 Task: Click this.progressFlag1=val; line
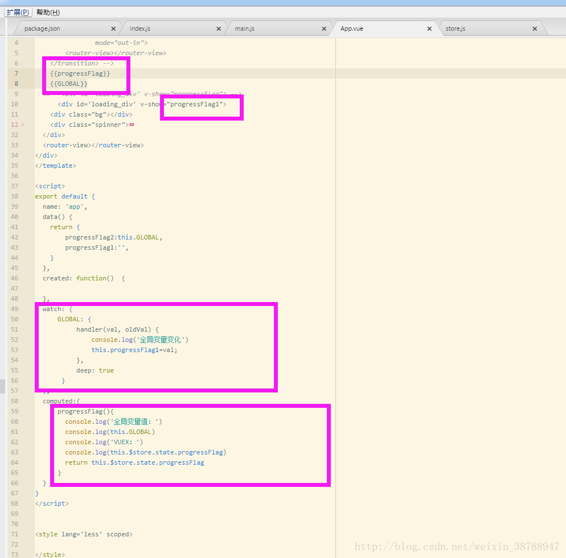click(134, 350)
